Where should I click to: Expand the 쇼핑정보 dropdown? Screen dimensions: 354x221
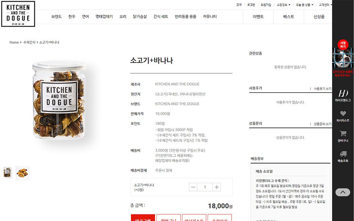click(x=284, y=5)
